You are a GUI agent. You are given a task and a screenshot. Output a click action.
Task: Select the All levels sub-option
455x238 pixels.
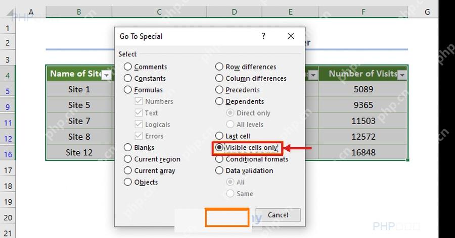(x=245, y=125)
